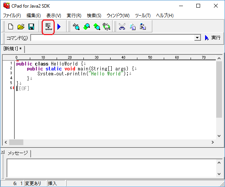The image size is (225, 187).
Task: Open the 検索(S) menu
Action: coord(94,16)
